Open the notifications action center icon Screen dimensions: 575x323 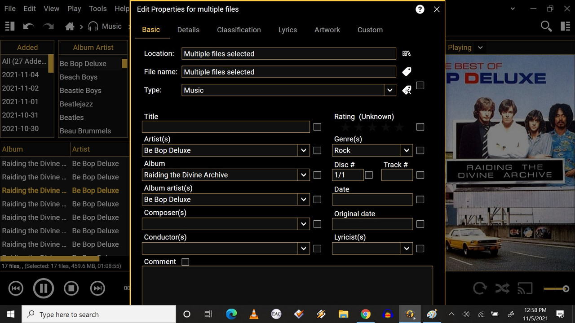560,314
